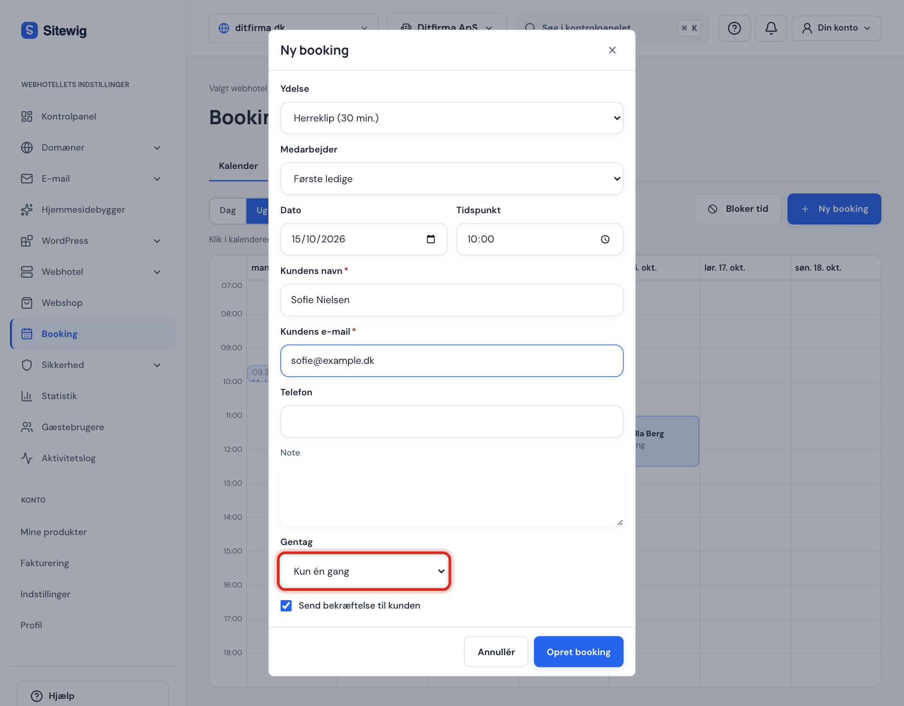Switch to the Kalender tab
Image resolution: width=904 pixels, height=706 pixels.
click(238, 166)
